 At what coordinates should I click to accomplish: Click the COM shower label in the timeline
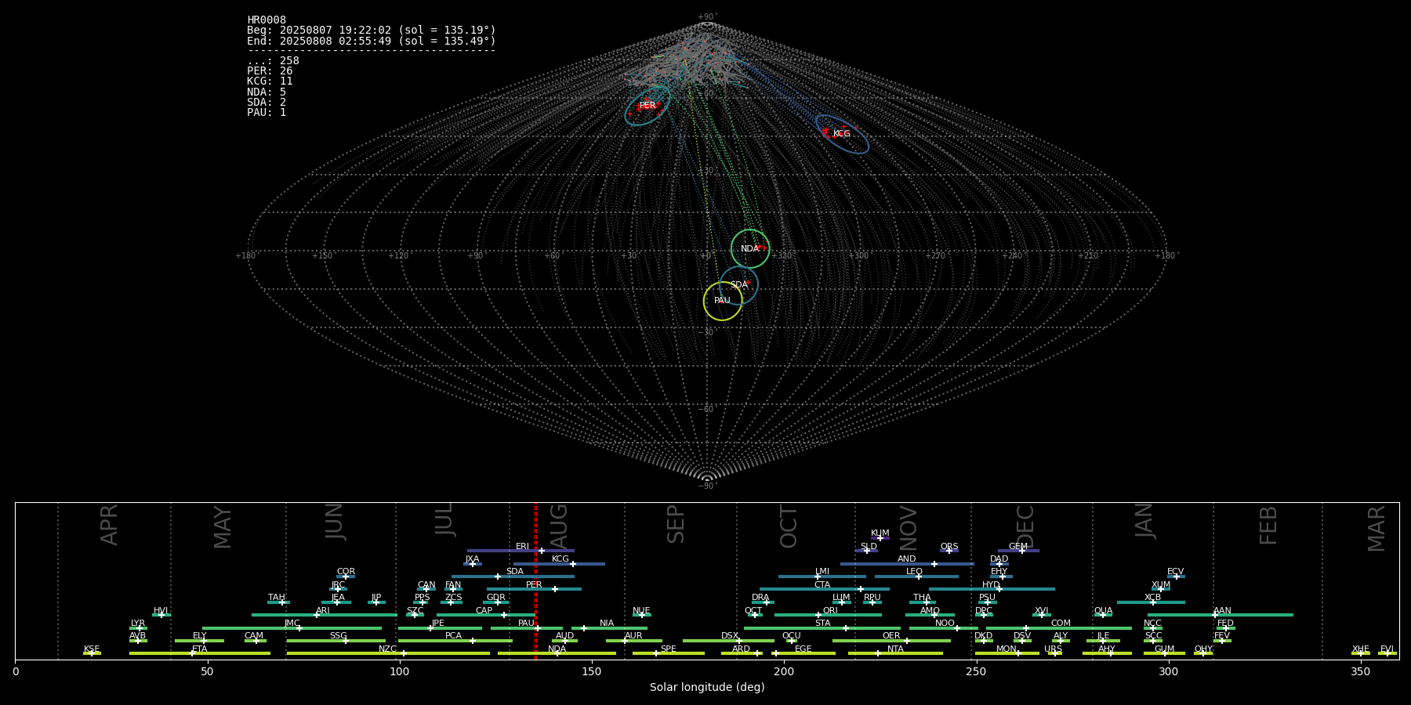click(x=1061, y=624)
